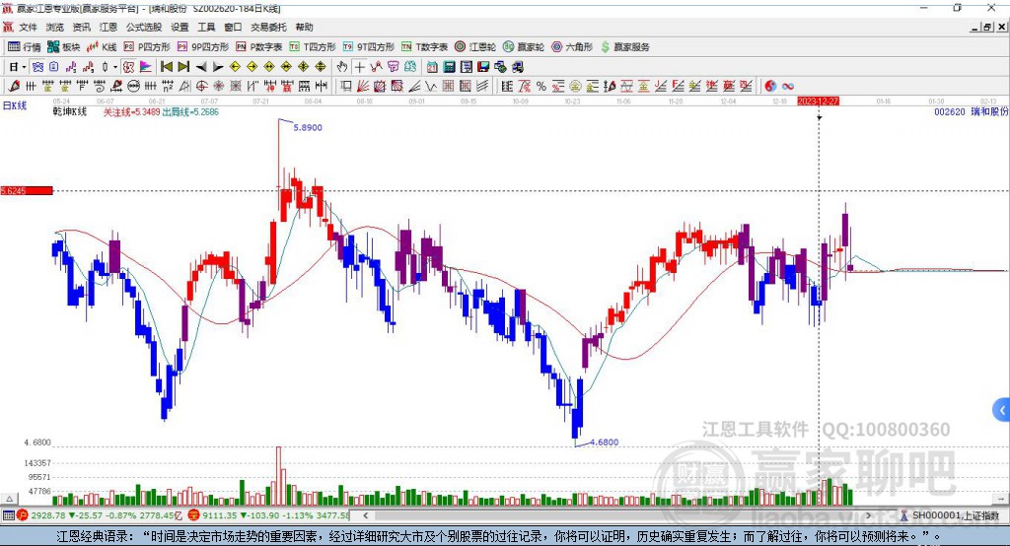
Task: Click the yin-yang symbol icon
Action: (770, 87)
